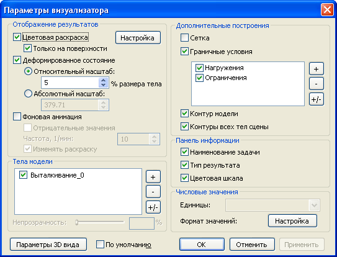
Task: Toggle the Цветовая раскраска checkbox
Action: 17,37
